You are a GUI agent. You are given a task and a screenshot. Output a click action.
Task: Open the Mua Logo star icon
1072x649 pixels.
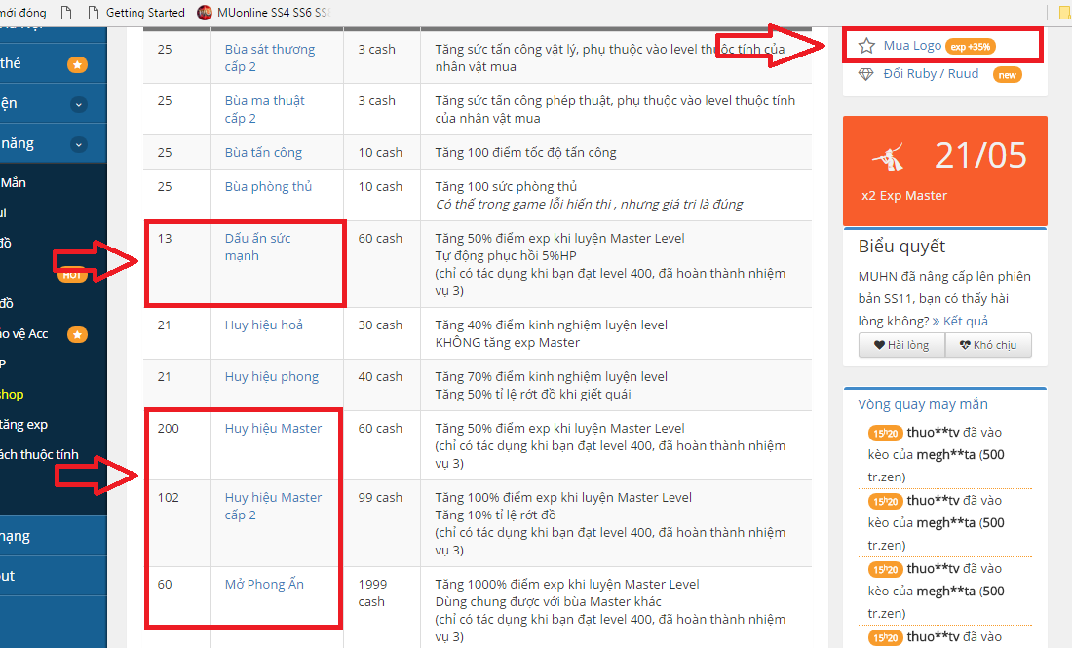866,46
